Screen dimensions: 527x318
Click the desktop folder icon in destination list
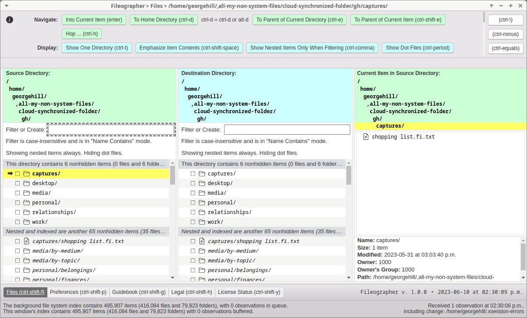coord(202,183)
